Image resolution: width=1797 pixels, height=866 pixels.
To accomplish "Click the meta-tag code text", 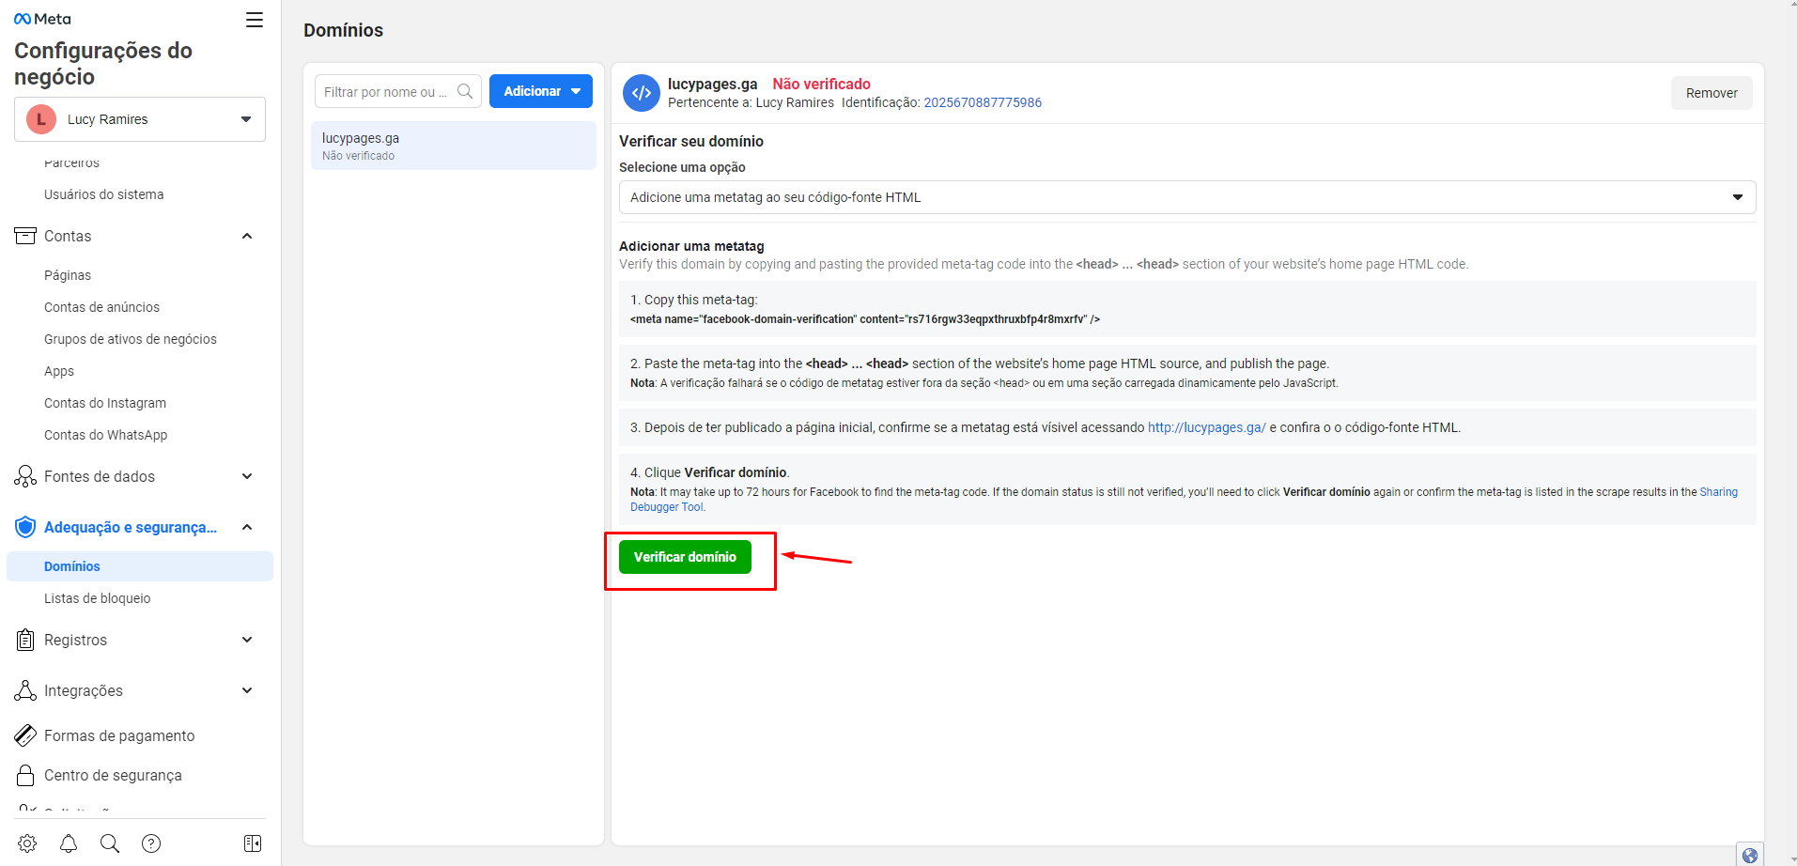I will [x=865, y=319].
